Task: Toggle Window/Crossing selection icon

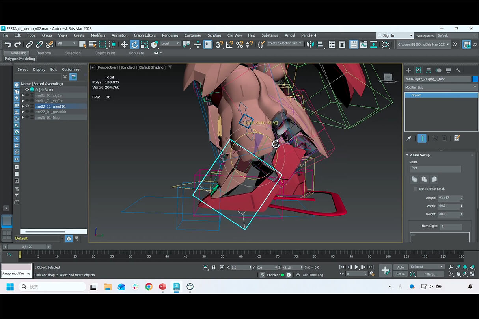Action: click(x=112, y=45)
